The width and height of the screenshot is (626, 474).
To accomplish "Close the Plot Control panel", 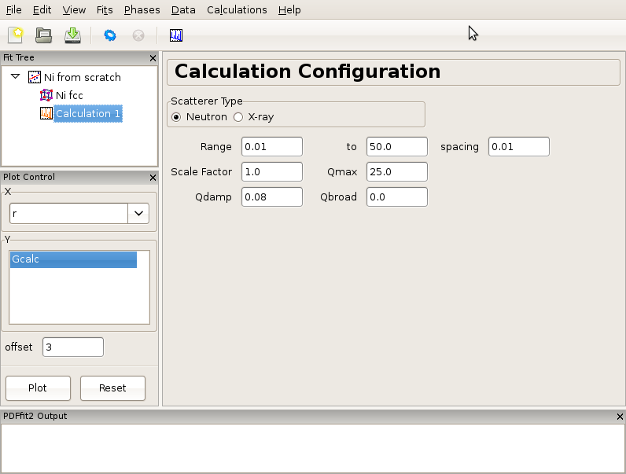I will 153,178.
